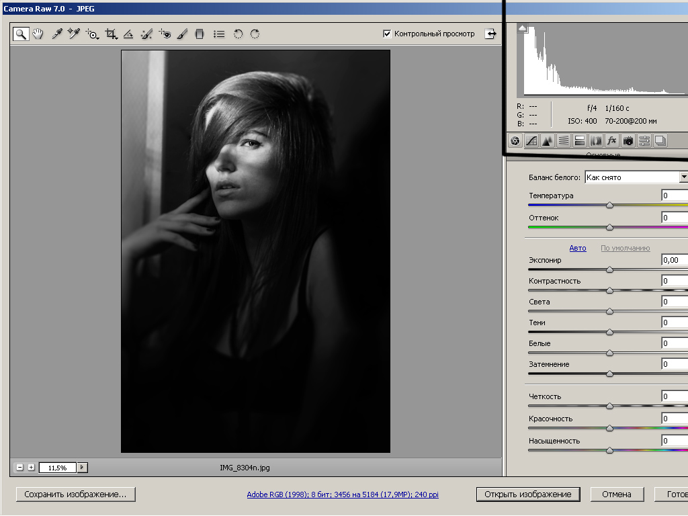Screen dimensions: 688x516
Task: Open the Effects (fx) tab
Action: [611, 140]
